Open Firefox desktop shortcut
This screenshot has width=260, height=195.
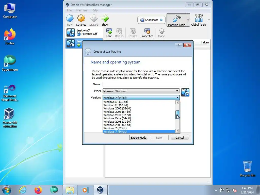(x=10, y=37)
